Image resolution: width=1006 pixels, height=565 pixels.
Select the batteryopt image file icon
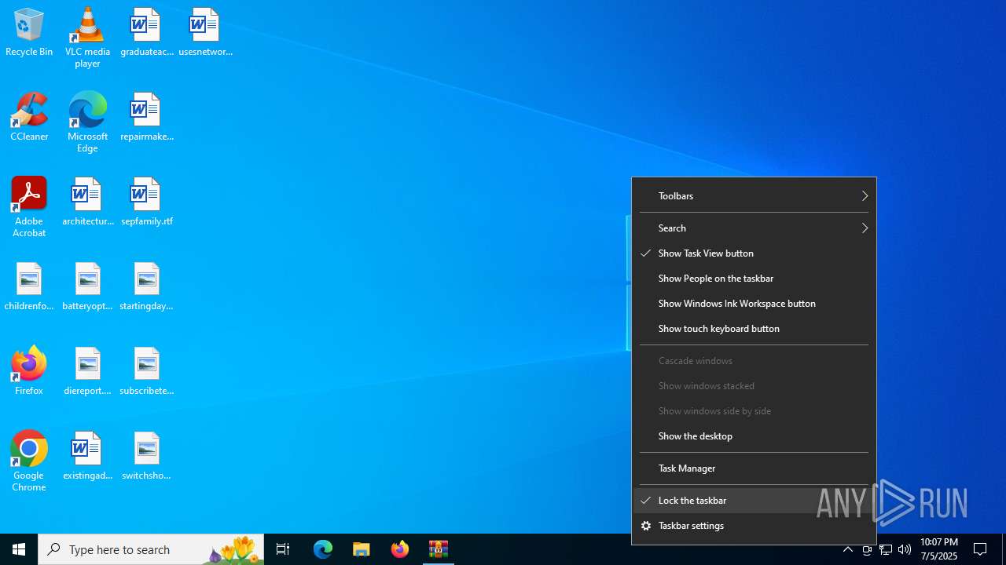[x=87, y=287]
